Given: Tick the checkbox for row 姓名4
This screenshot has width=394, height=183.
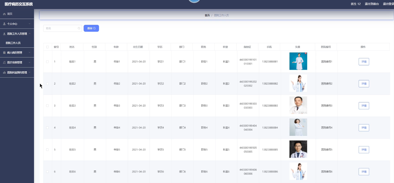Looking at the screenshot, I should coord(47,128).
